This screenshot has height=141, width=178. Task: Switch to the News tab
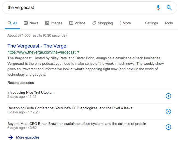pyautogui.click(x=31, y=23)
